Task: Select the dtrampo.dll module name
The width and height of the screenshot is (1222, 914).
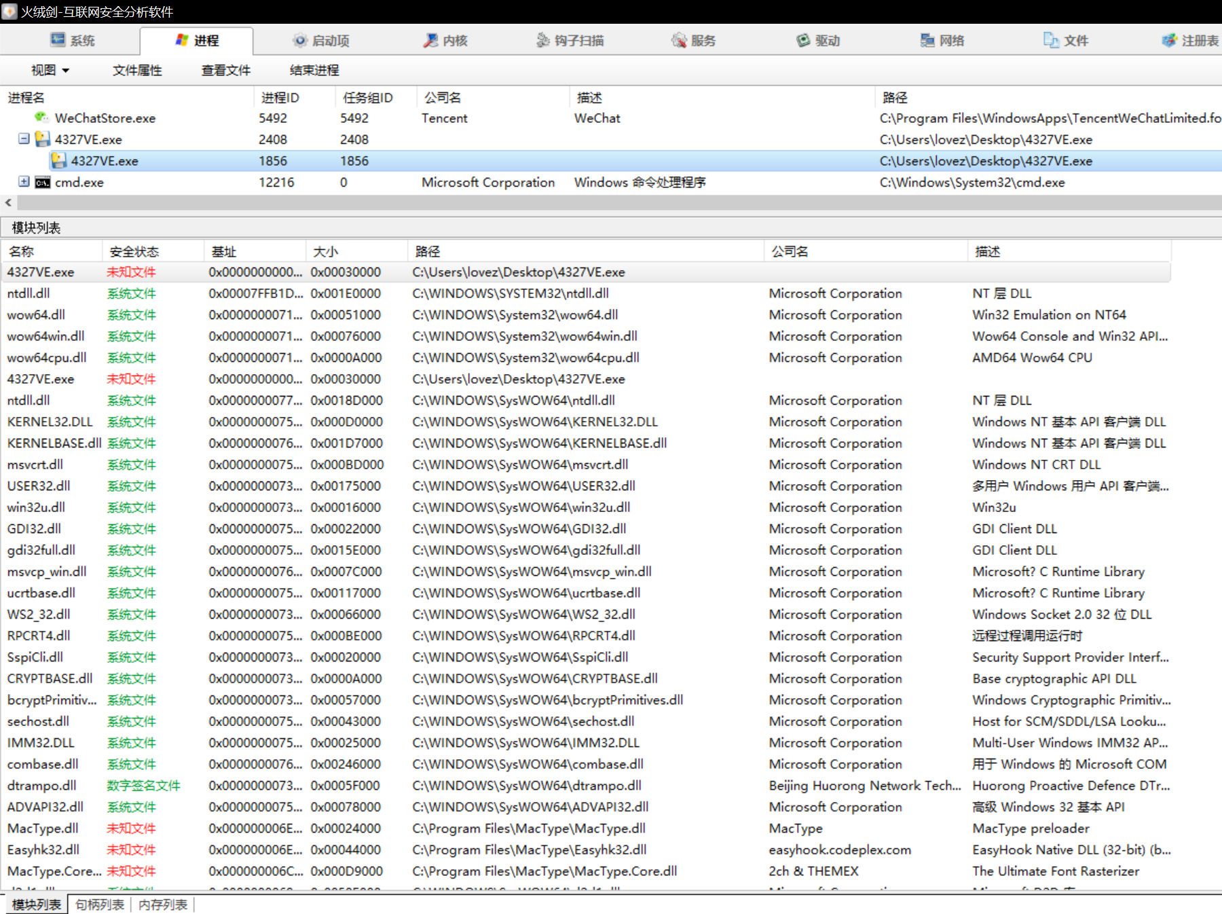Action: [41, 786]
